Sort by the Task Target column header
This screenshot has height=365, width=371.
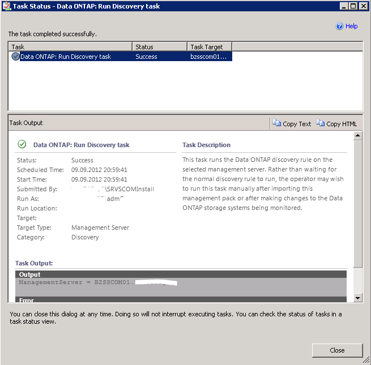pos(210,46)
